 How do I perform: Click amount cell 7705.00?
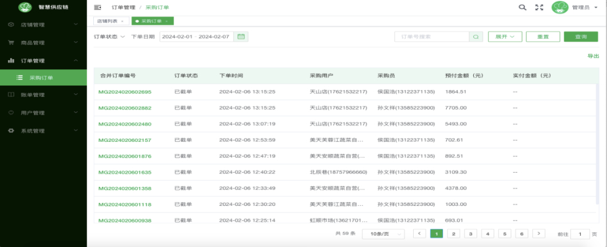(x=456, y=108)
